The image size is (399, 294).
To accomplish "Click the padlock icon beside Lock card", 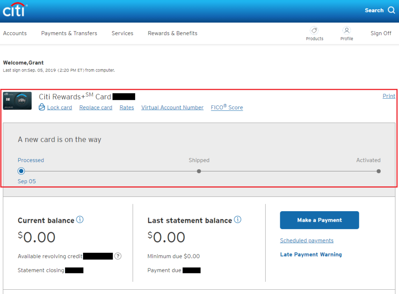I will pos(42,107).
